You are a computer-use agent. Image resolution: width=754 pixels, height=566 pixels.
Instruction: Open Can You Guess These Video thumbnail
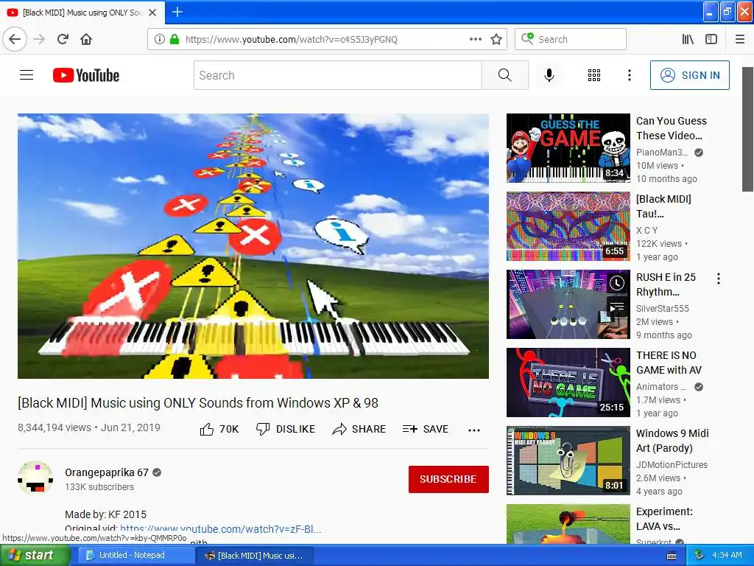pyautogui.click(x=568, y=147)
